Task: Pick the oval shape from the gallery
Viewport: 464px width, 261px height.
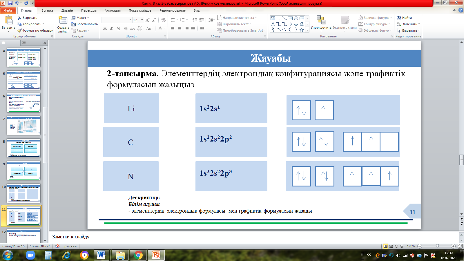Action: (x=296, y=18)
